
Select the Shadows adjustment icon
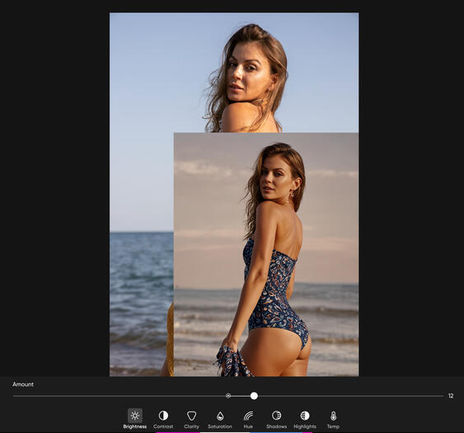276,416
